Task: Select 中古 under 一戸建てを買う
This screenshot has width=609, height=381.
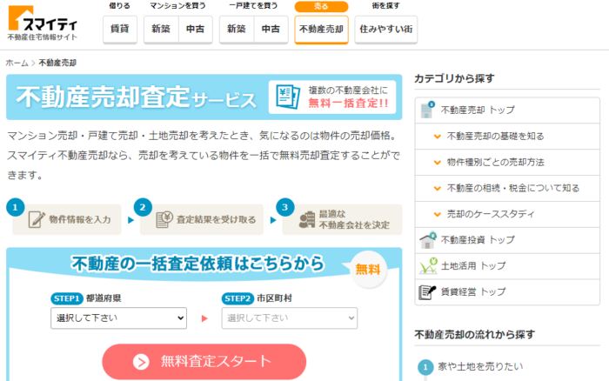Action: click(271, 29)
